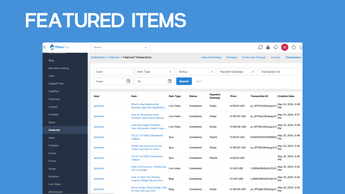Focus the Transaction ID input field
This screenshot has height=194, width=345.
coord(278,72)
